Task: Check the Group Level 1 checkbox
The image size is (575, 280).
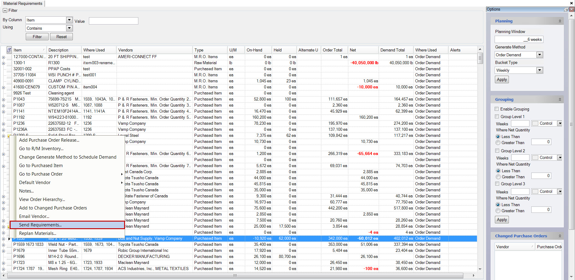Action: click(x=497, y=117)
